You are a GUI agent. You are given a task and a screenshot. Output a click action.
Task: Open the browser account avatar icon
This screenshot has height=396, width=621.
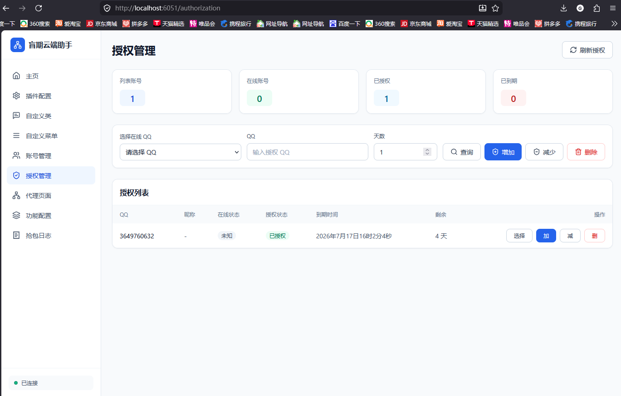[x=580, y=8]
